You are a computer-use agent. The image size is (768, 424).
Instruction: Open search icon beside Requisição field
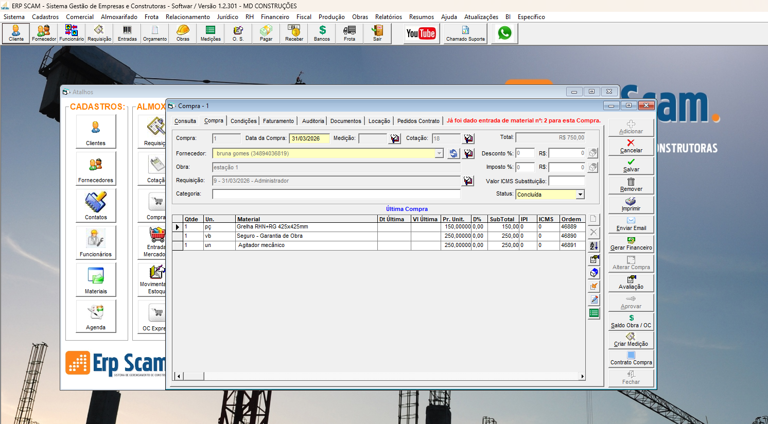tap(468, 181)
